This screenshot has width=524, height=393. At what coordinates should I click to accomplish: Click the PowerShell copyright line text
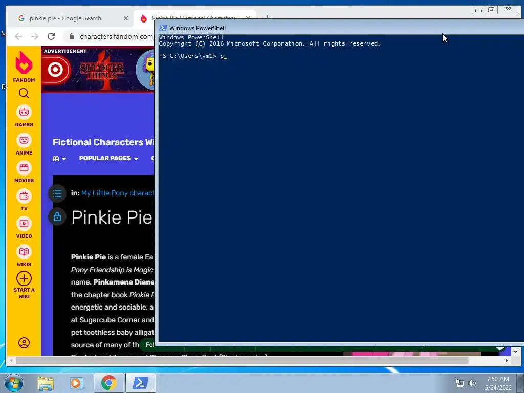click(x=270, y=44)
